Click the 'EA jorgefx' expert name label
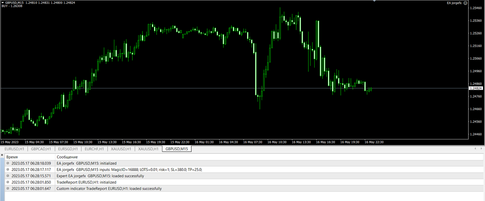This screenshot has width=485, height=201. pyautogui.click(x=454, y=3)
